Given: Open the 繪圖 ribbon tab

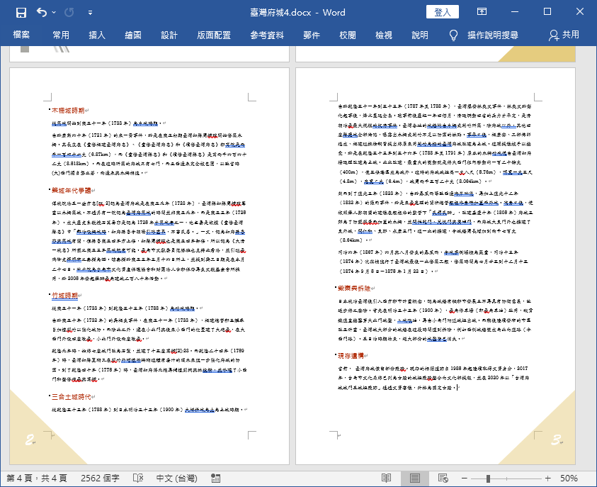Looking at the screenshot, I should pos(133,35).
